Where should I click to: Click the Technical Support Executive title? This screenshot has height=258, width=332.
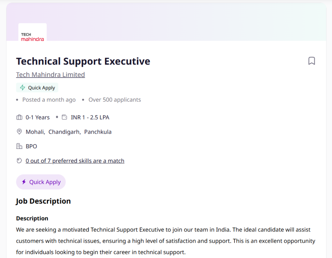point(83,62)
